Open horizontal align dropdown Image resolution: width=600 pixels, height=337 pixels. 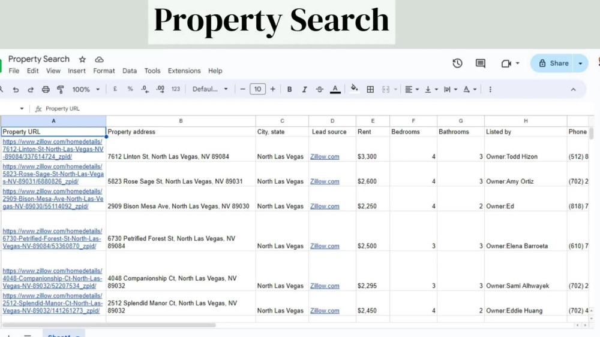412,89
